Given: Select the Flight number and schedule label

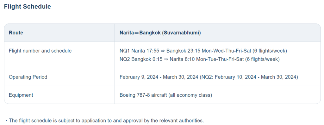Looking at the screenshot, I should (x=40, y=51).
